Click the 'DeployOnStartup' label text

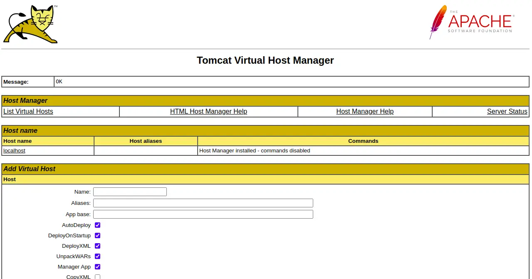(x=69, y=236)
